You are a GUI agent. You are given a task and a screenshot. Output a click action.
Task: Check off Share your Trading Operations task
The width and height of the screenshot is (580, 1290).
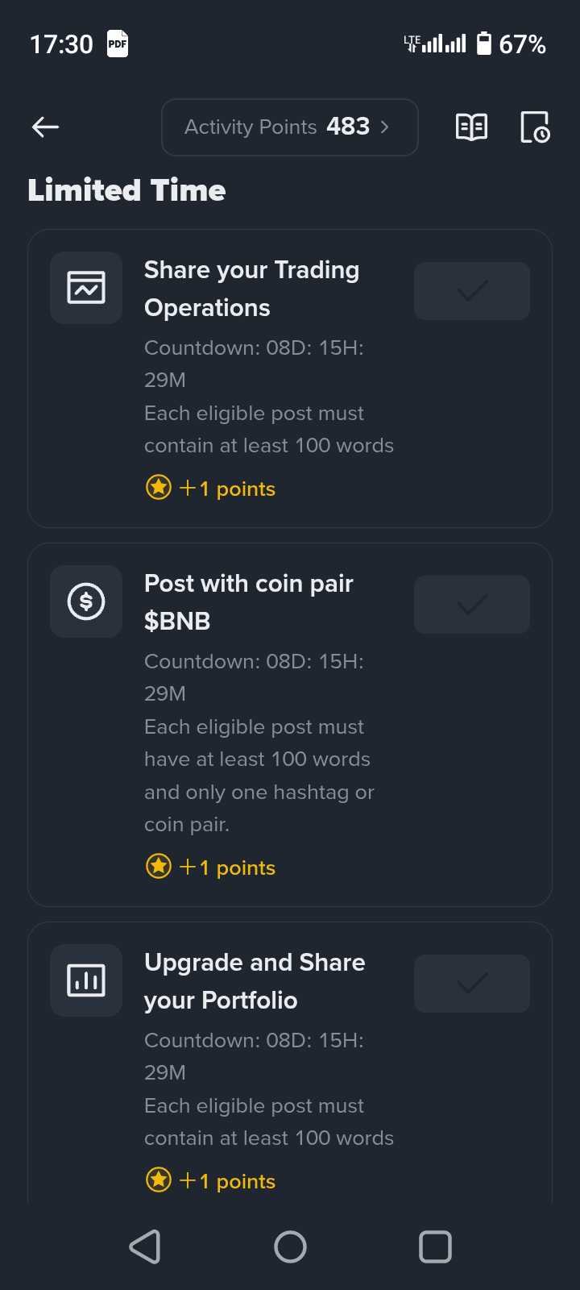(472, 291)
